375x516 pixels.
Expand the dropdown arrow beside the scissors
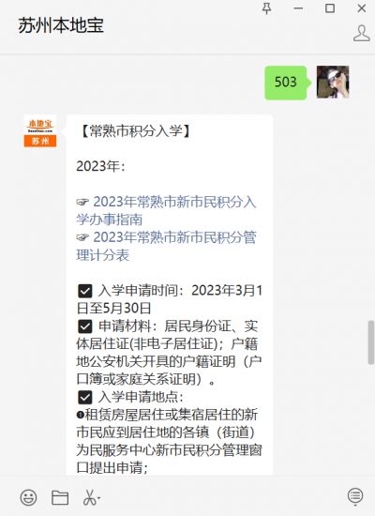[x=98, y=498]
